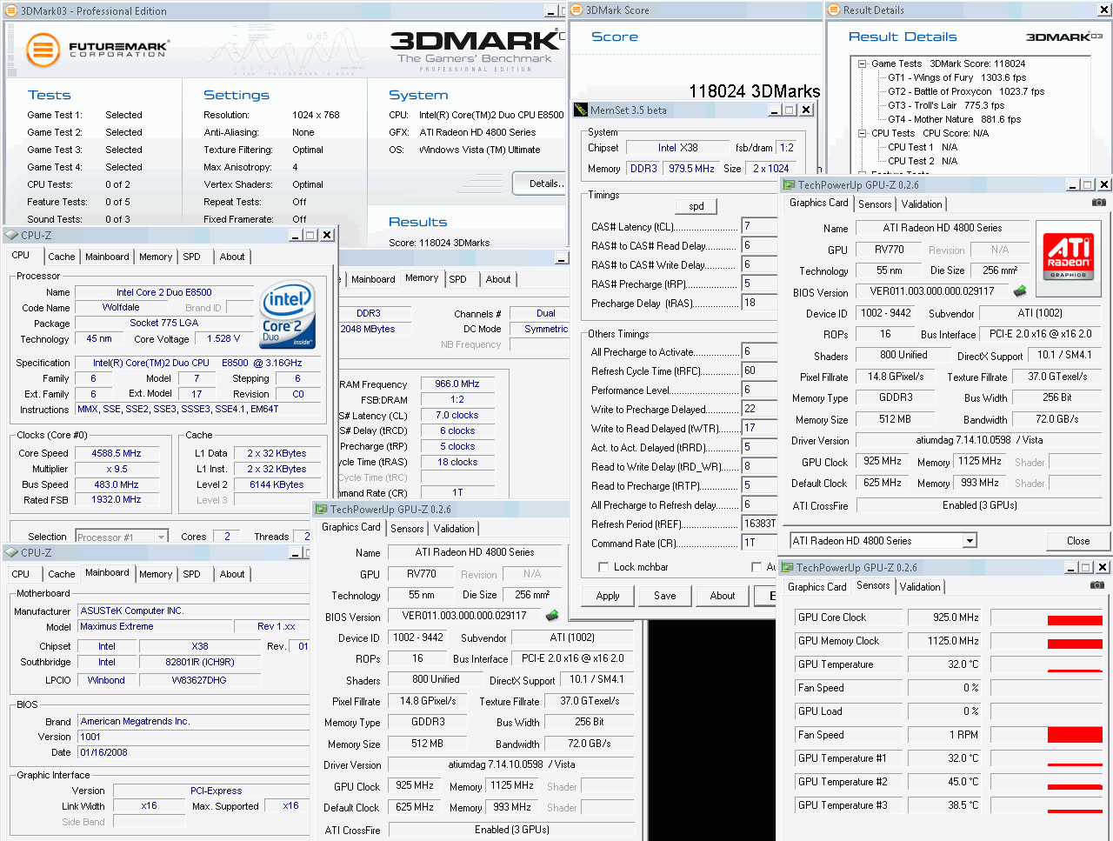Open Validation tab in GPU-Z window overlapping CPU-Z Mainboard

(454, 529)
